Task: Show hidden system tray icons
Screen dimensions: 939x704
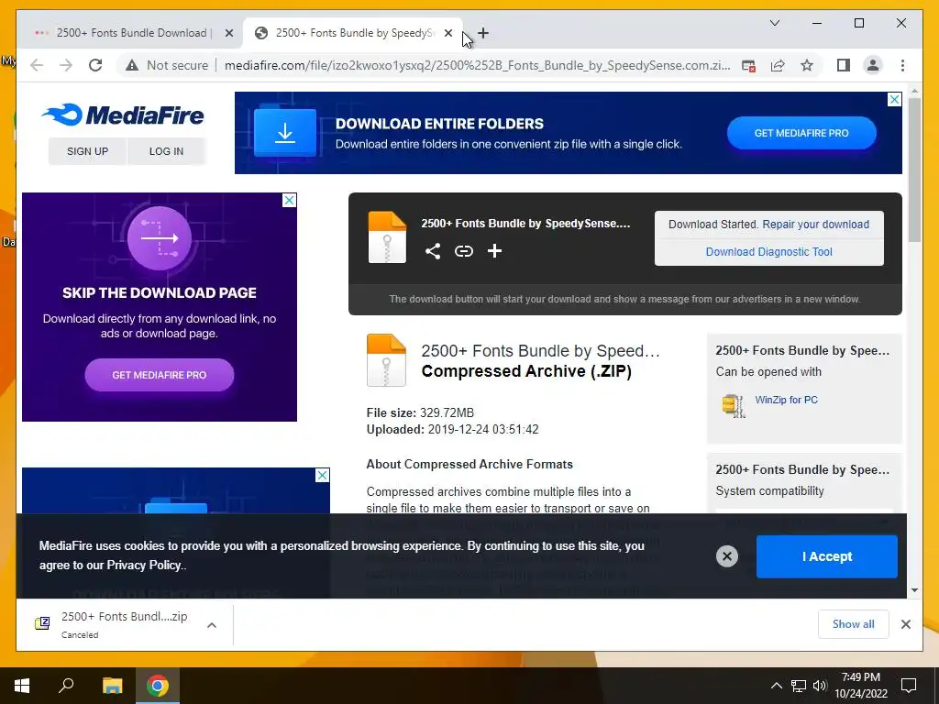Action: pos(776,686)
